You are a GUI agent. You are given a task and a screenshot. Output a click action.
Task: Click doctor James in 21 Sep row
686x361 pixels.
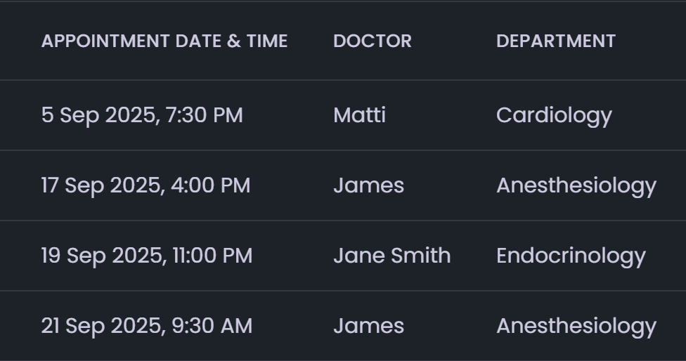(x=368, y=326)
